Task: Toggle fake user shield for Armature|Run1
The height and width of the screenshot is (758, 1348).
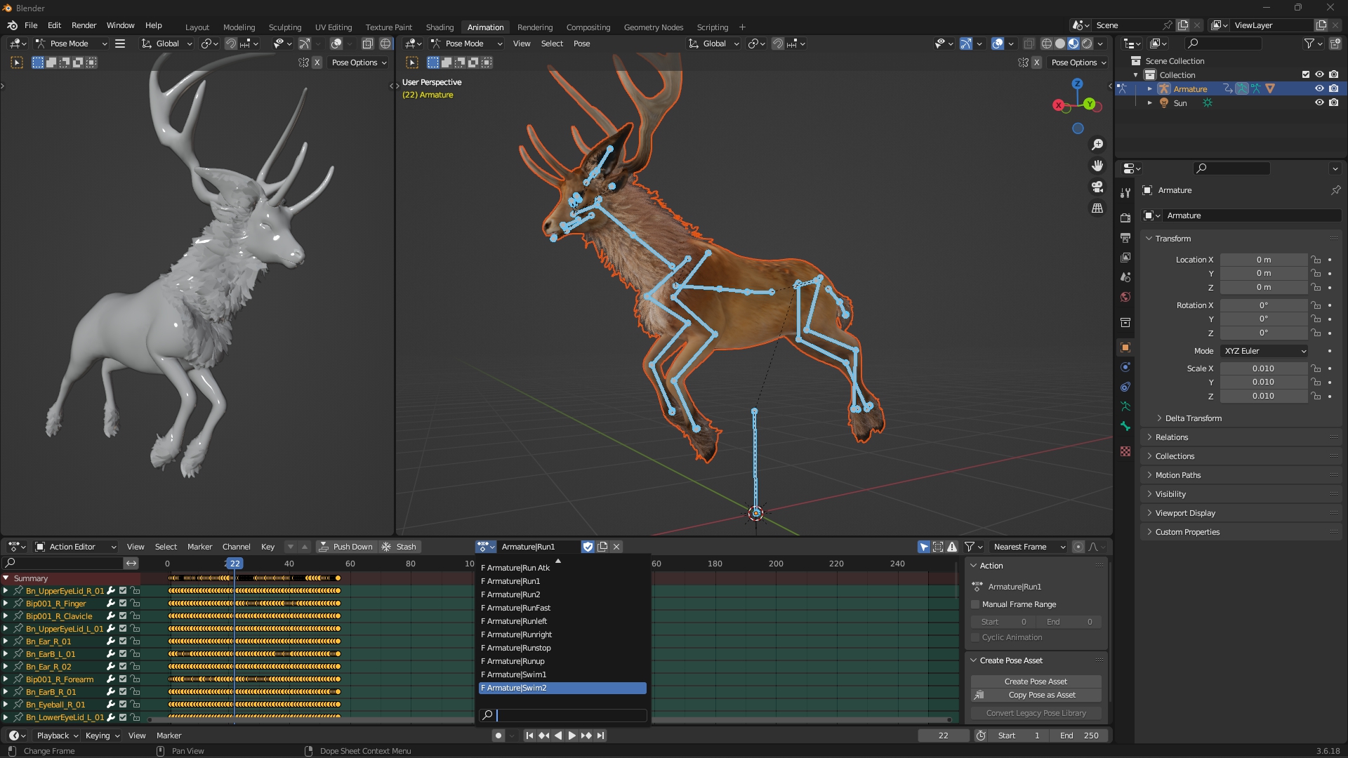Action: [x=588, y=547]
